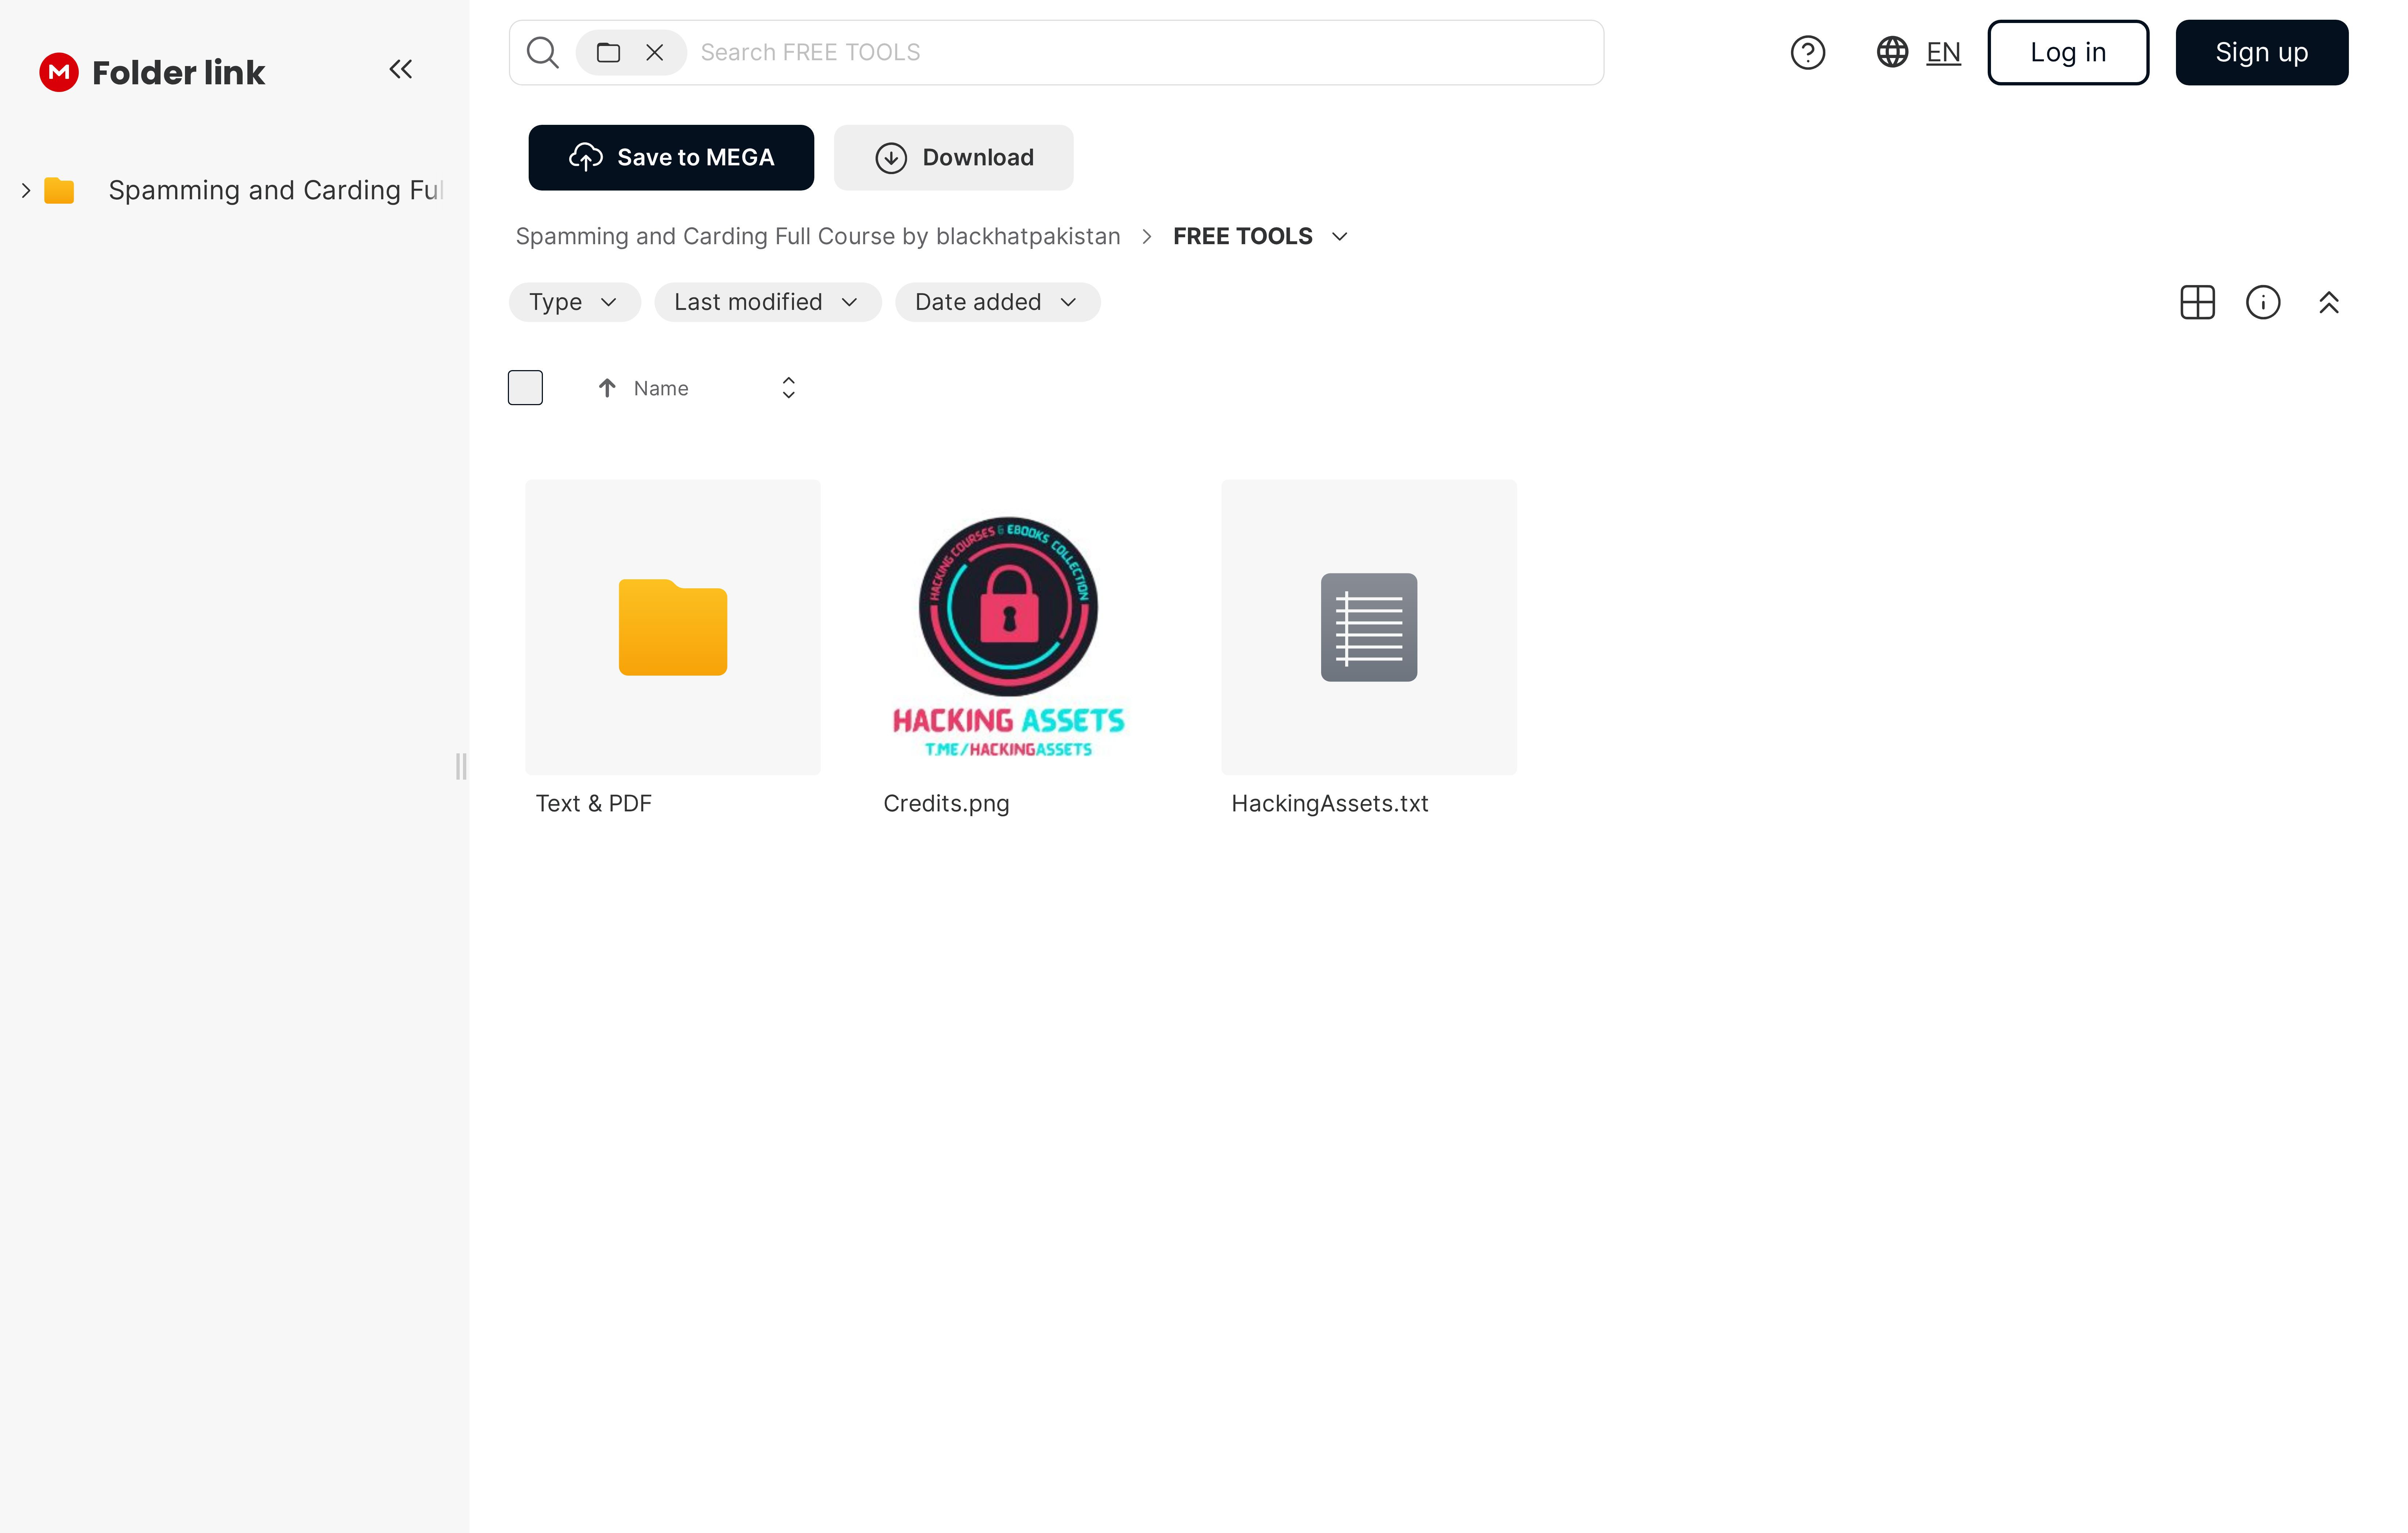This screenshot has width=2408, height=1533.
Task: Open the Text & PDF folder
Action: point(673,627)
